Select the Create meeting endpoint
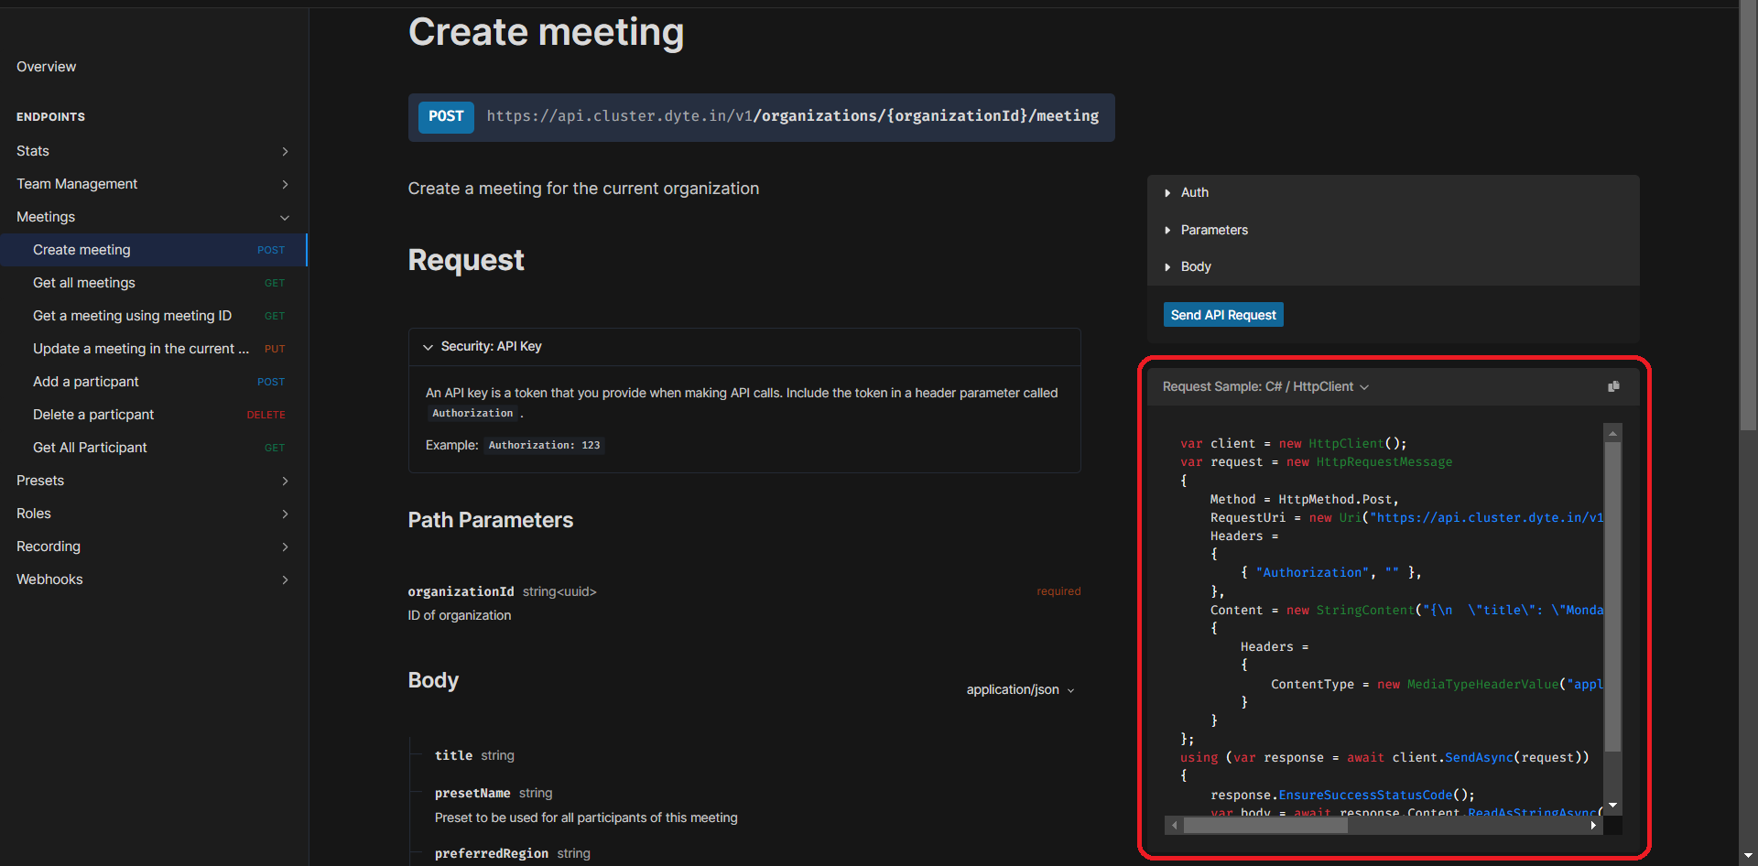The height and width of the screenshot is (866, 1758). [x=153, y=250]
